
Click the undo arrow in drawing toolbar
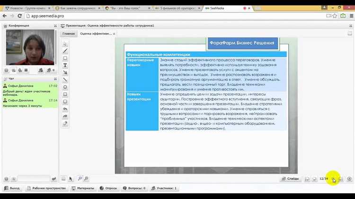65,109
